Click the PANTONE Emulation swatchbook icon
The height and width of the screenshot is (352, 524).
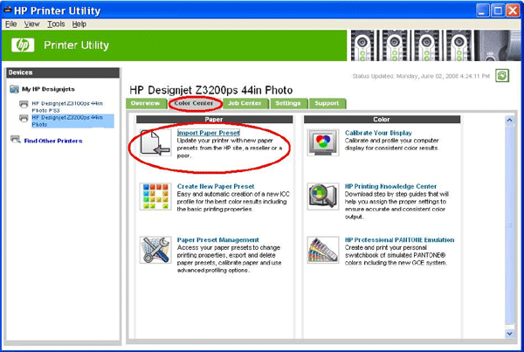(x=323, y=250)
